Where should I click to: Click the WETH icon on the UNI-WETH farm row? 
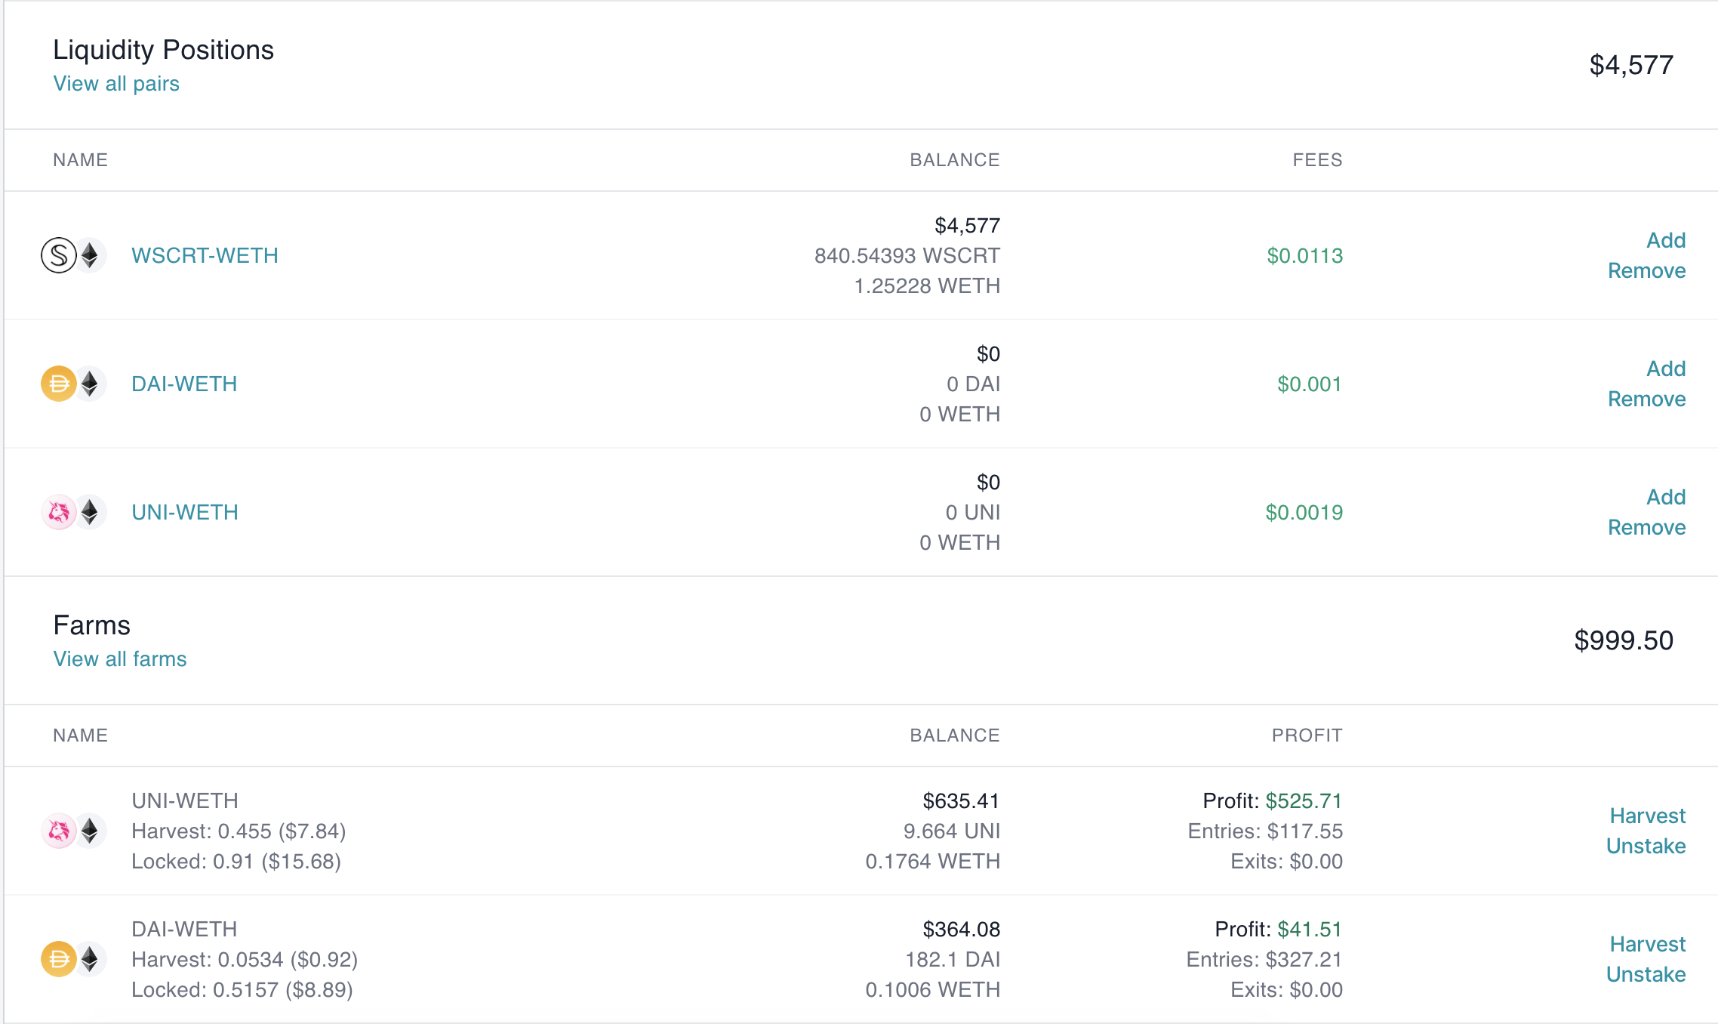point(90,831)
